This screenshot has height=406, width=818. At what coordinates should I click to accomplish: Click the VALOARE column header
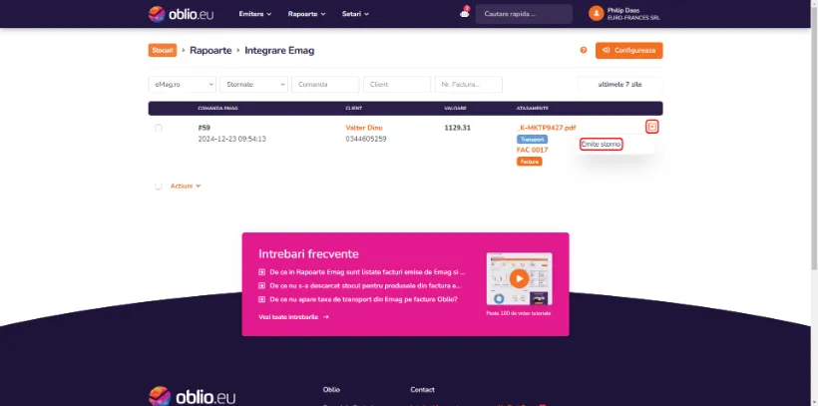pos(456,109)
